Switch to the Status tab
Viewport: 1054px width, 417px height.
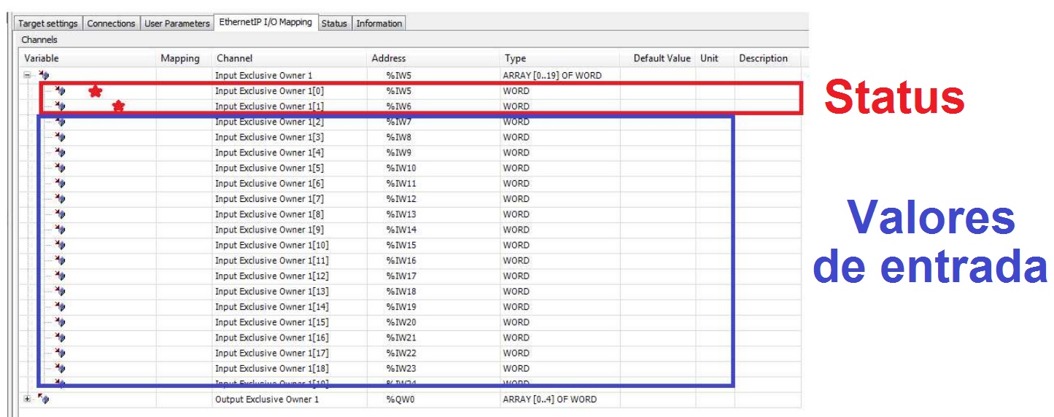coord(334,23)
